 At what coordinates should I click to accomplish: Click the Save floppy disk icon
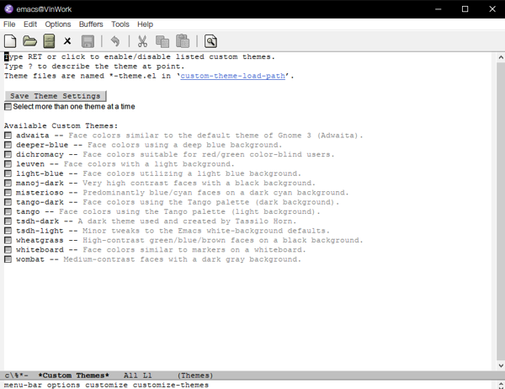[88, 41]
